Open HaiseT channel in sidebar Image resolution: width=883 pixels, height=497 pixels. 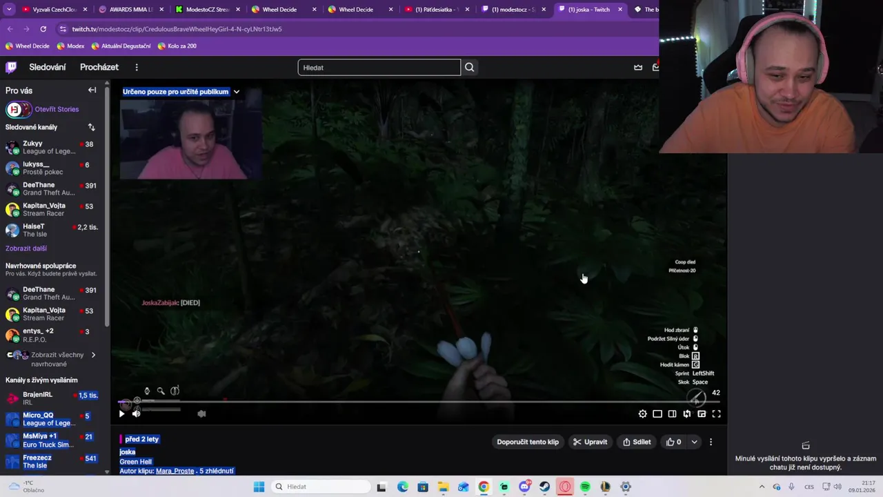click(x=54, y=230)
